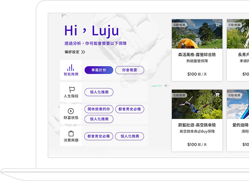249x181 pixels.
Task: Click the 人生階段 flag icon
Action: [x=72, y=89]
